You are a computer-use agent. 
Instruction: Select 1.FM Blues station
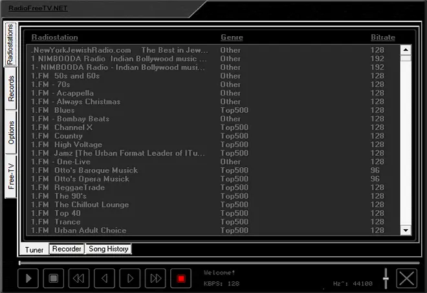click(x=213, y=110)
